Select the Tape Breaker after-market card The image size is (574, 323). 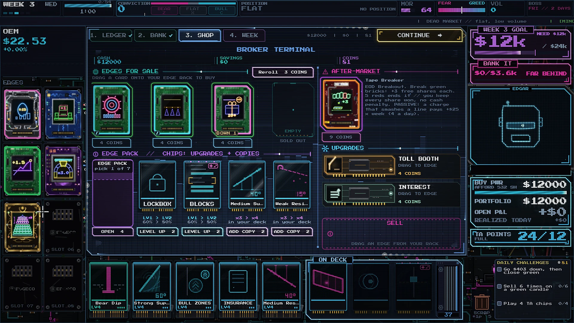pos(341,104)
